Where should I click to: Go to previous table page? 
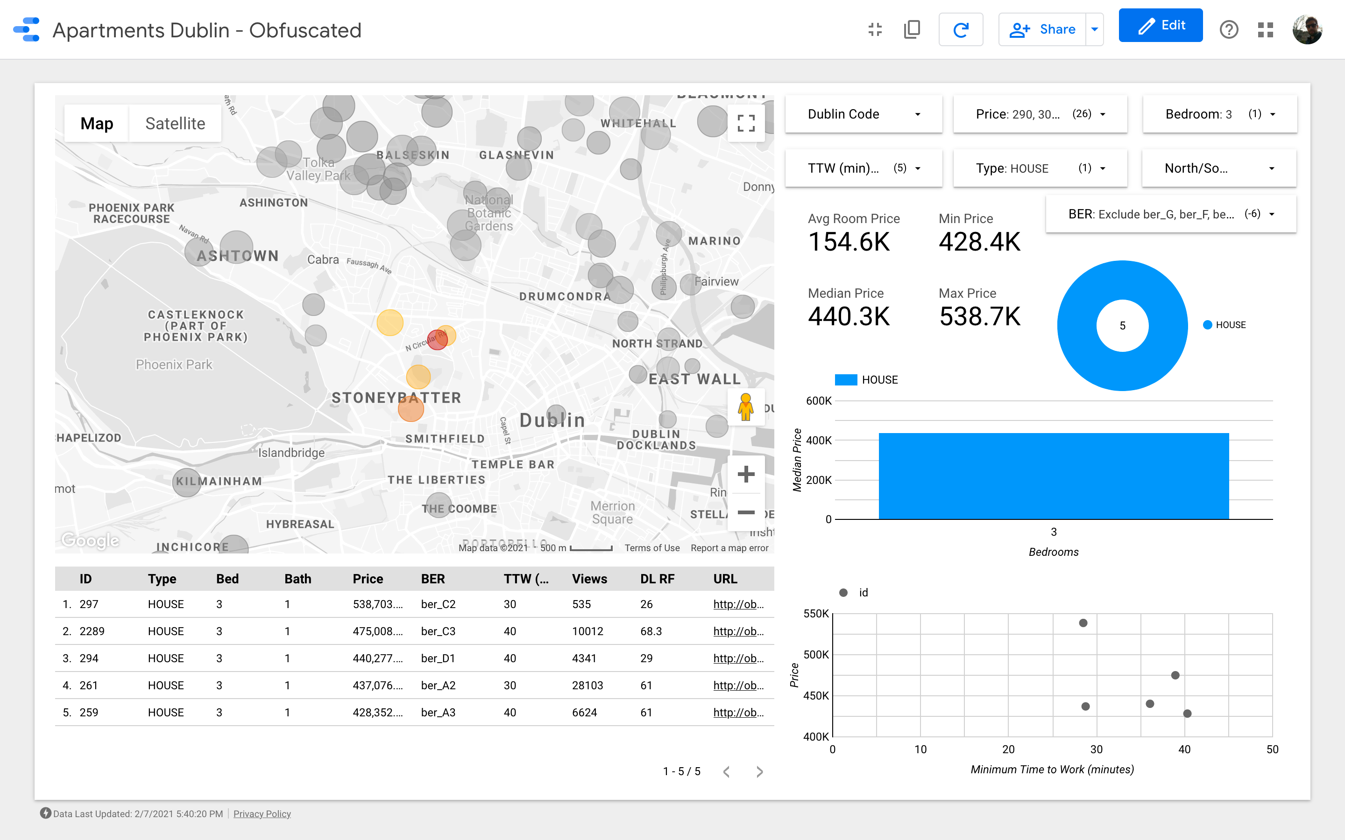pyautogui.click(x=726, y=772)
